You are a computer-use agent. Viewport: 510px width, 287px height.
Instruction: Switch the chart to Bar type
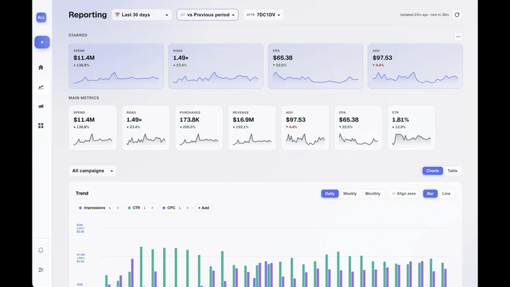tap(430, 194)
